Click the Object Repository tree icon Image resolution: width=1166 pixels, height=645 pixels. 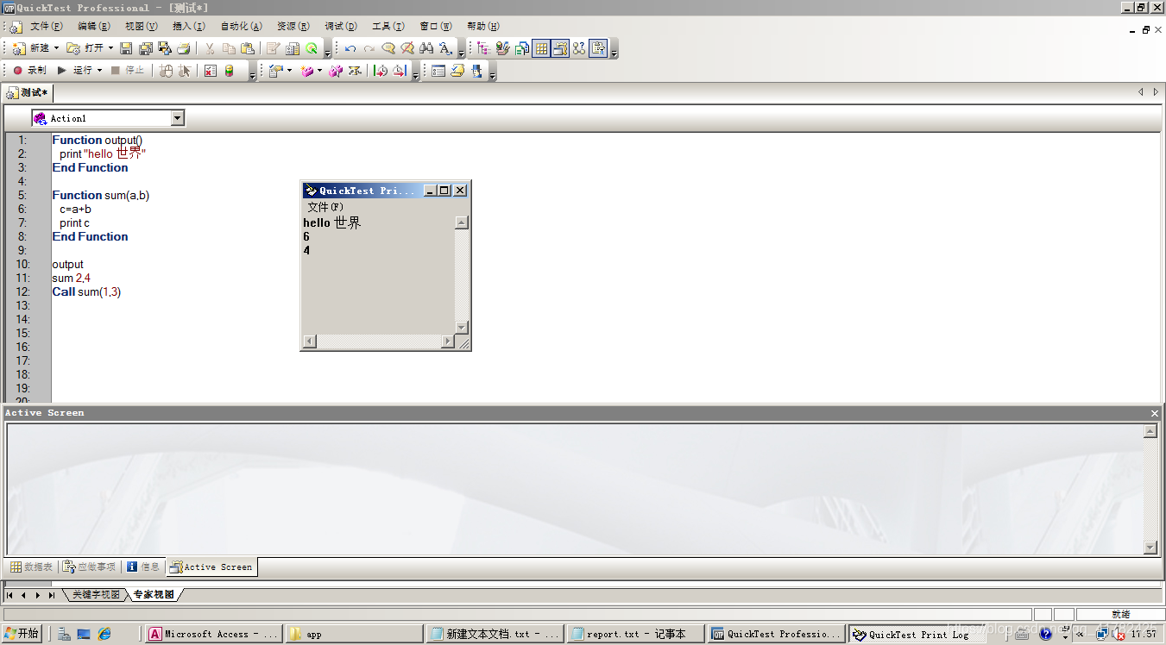pyautogui.click(x=483, y=48)
